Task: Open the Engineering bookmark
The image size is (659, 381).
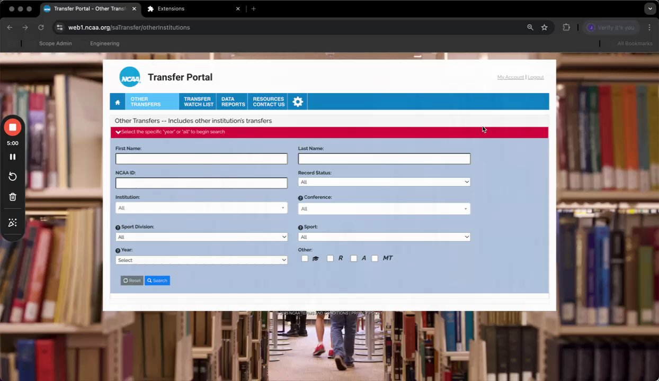Action: pos(104,43)
